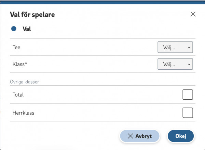Screen dimensions: 205x150
Task: Enable the Total class checkbox
Action: pos(188,95)
